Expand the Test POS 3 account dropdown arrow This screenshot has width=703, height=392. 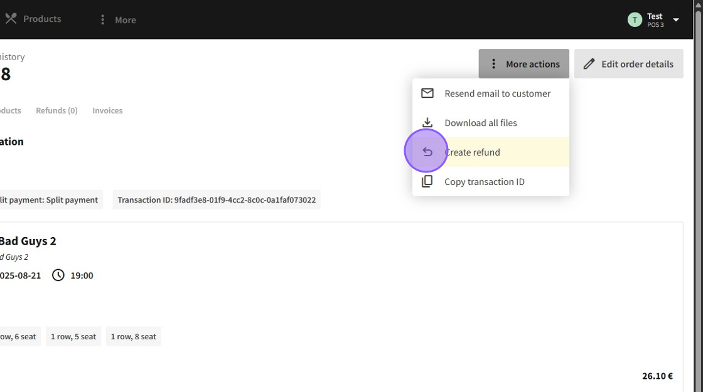click(x=676, y=20)
